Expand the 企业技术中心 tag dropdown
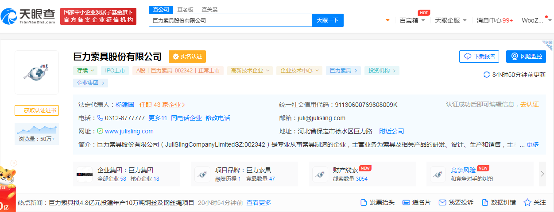The image size is (554, 212). pyautogui.click(x=299, y=70)
